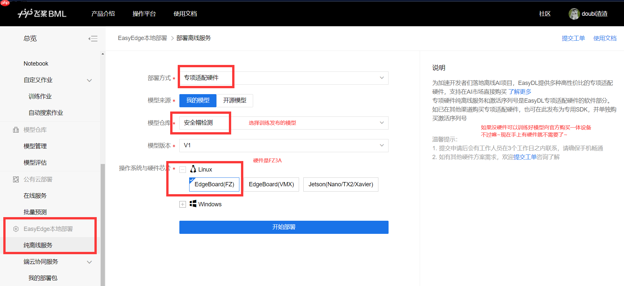Expand the 端云协同服务 menu chevron

[x=89, y=262]
